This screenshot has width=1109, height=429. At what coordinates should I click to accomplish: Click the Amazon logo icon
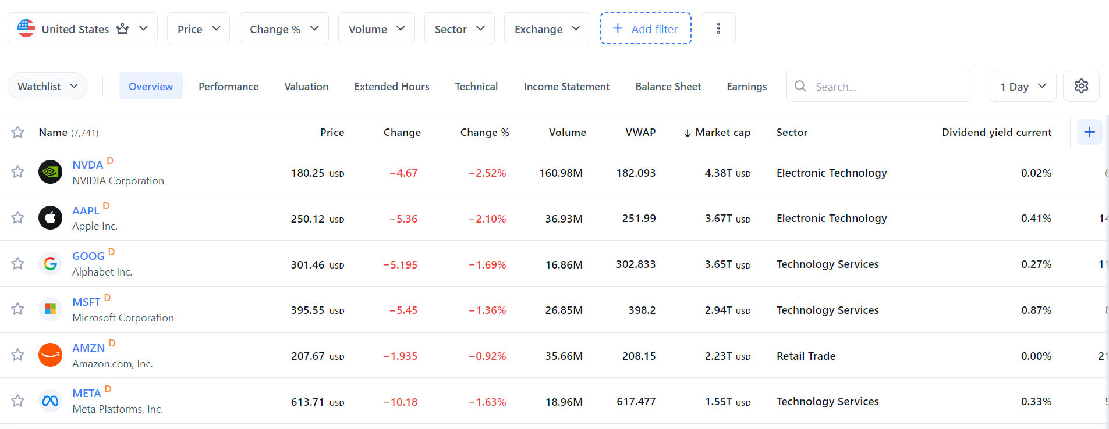(x=50, y=355)
